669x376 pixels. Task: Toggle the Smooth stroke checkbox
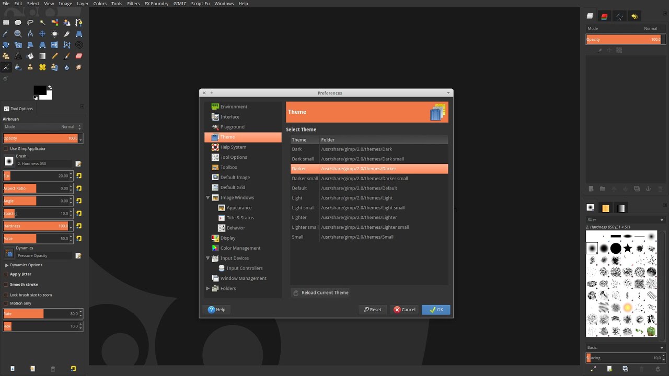[x=6, y=285]
